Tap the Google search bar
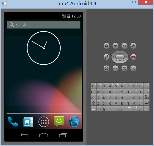The image size is (154, 146). pyautogui.click(x=44, y=25)
